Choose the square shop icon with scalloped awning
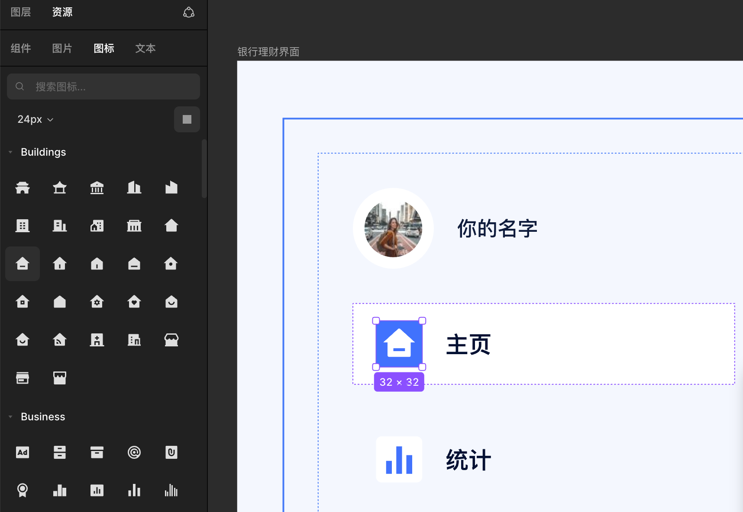 click(x=60, y=378)
